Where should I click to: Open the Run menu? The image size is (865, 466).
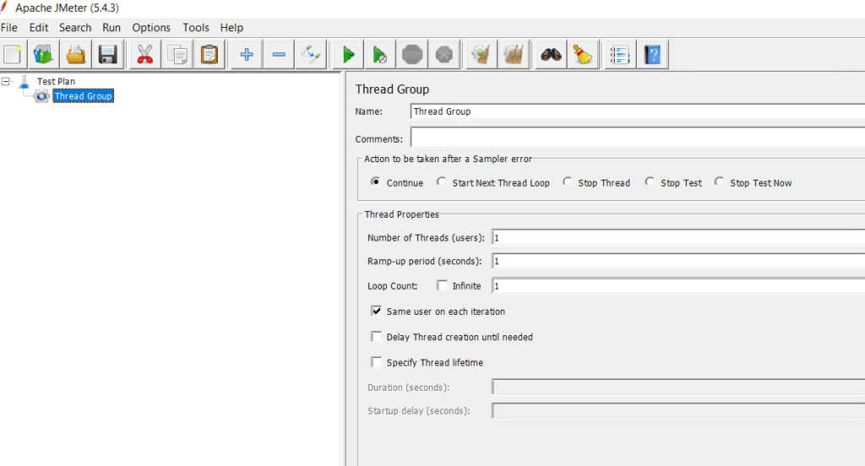(x=112, y=28)
